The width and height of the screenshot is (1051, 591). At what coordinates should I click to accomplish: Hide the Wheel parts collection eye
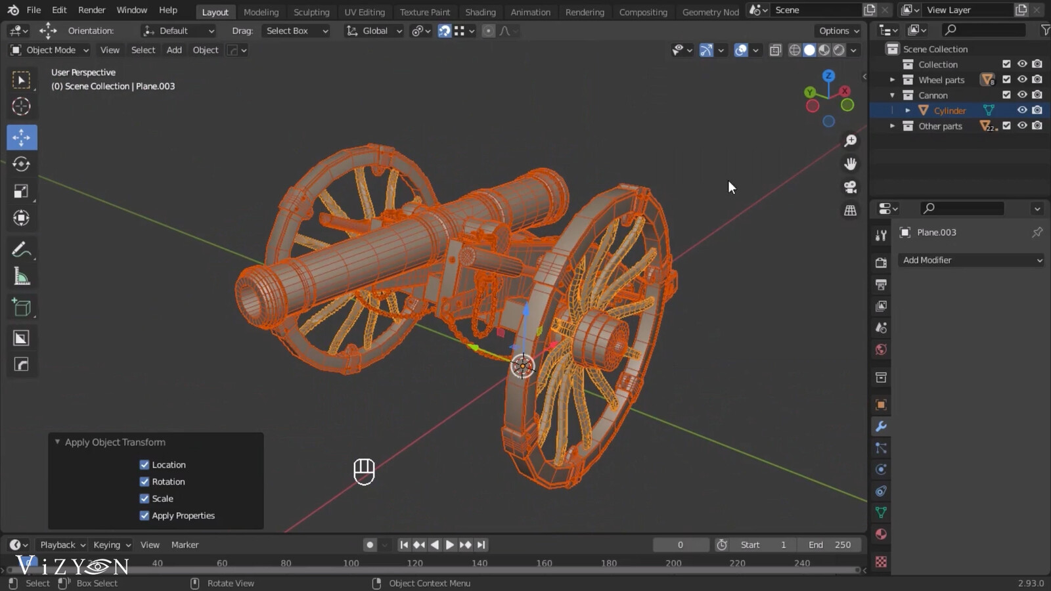pyautogui.click(x=1022, y=79)
